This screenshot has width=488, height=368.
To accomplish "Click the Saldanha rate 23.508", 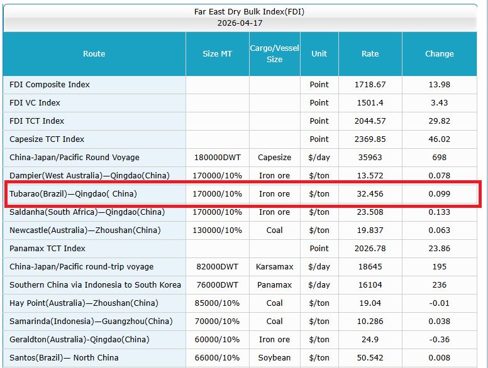I will (x=370, y=212).
